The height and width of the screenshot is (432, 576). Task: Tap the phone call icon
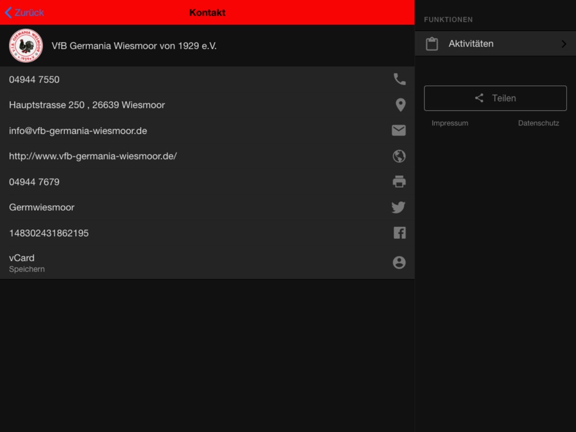pyautogui.click(x=399, y=79)
